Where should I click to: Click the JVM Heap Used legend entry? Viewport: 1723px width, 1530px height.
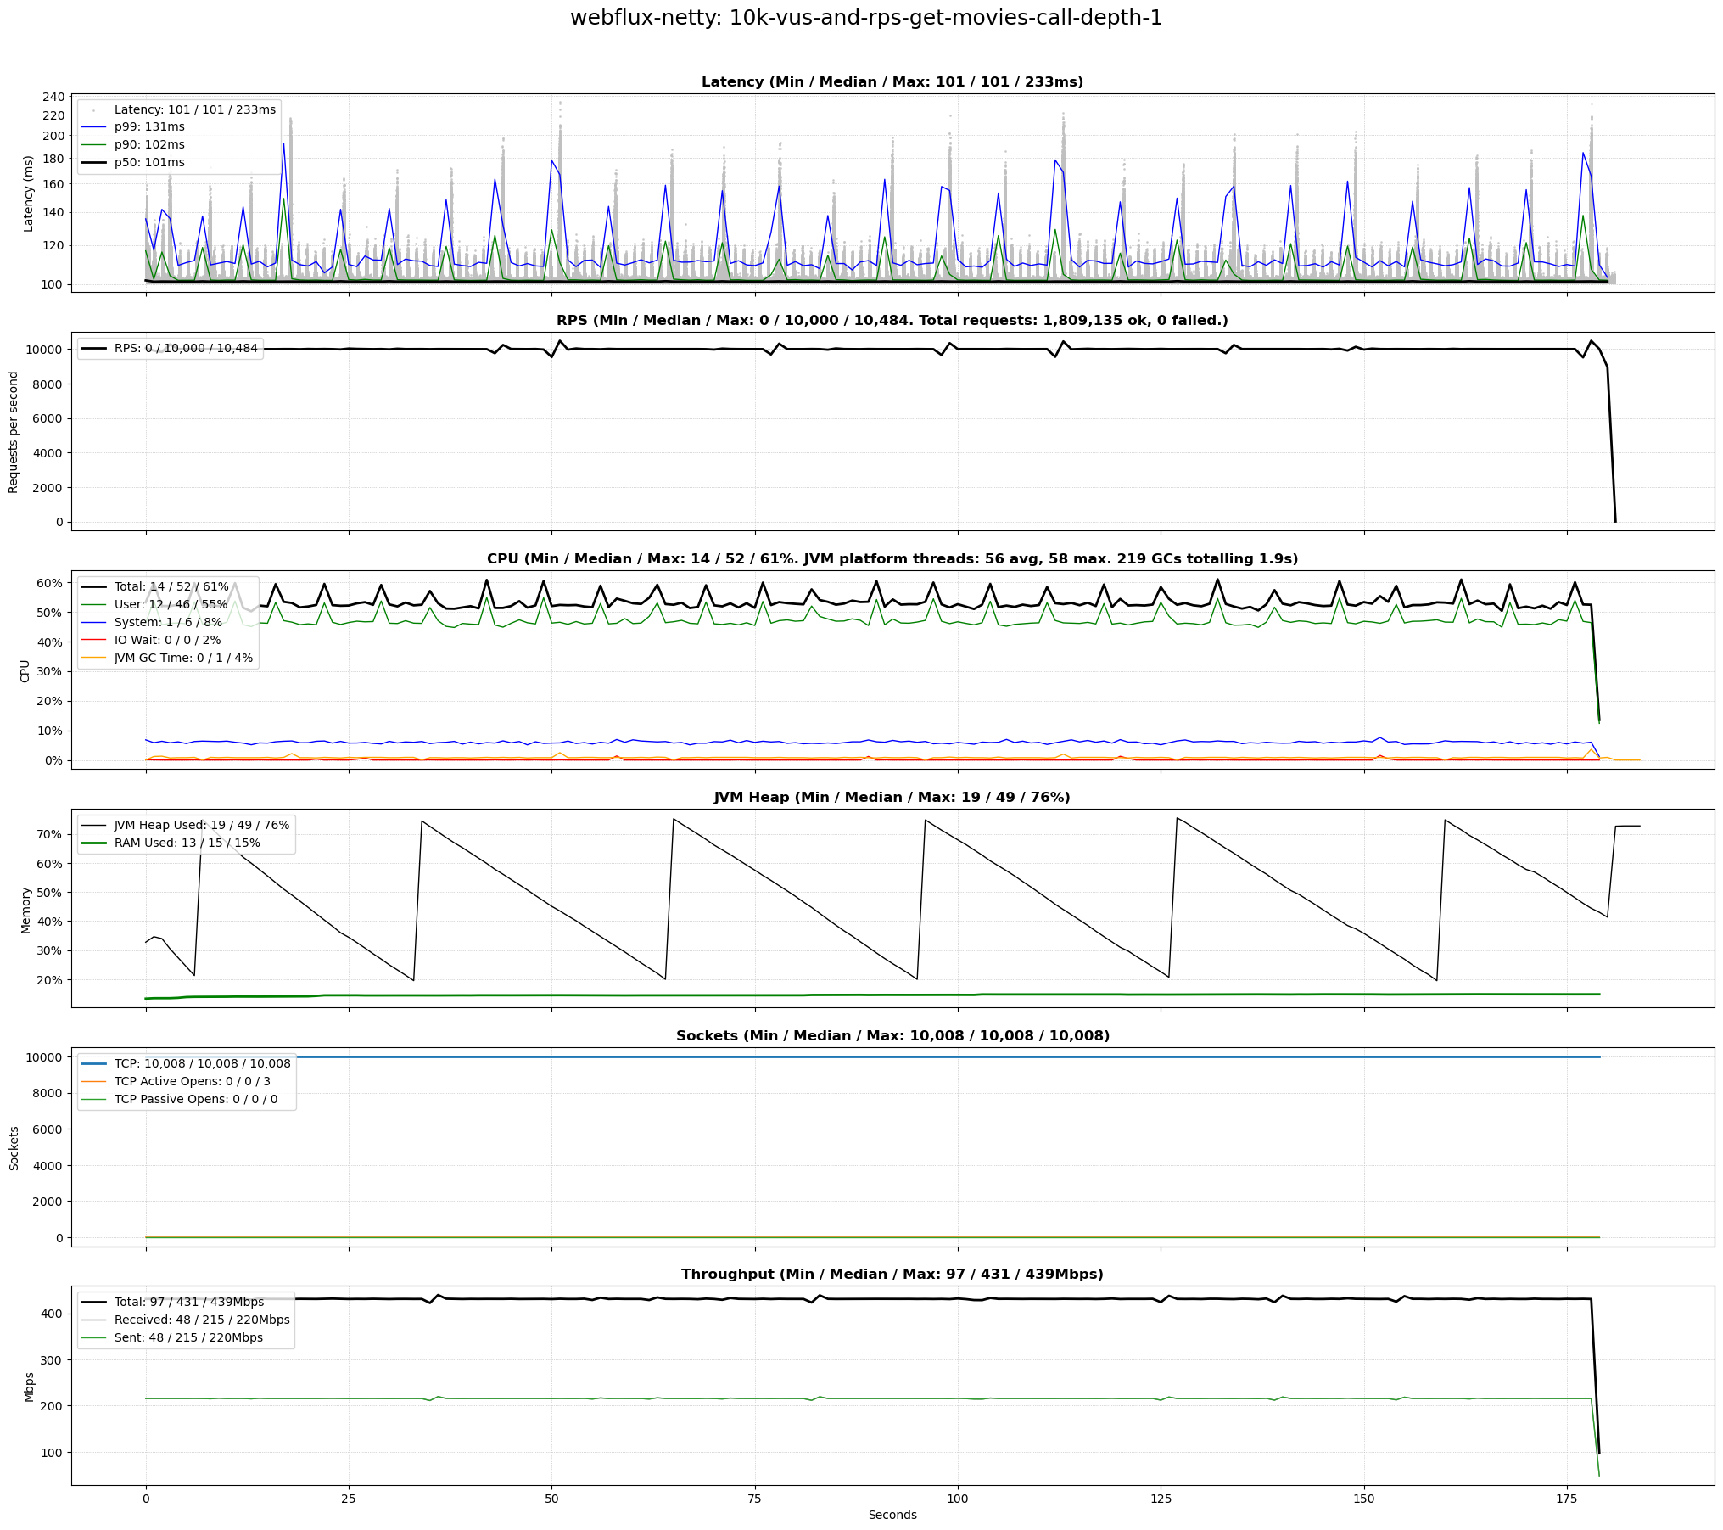pos(201,825)
